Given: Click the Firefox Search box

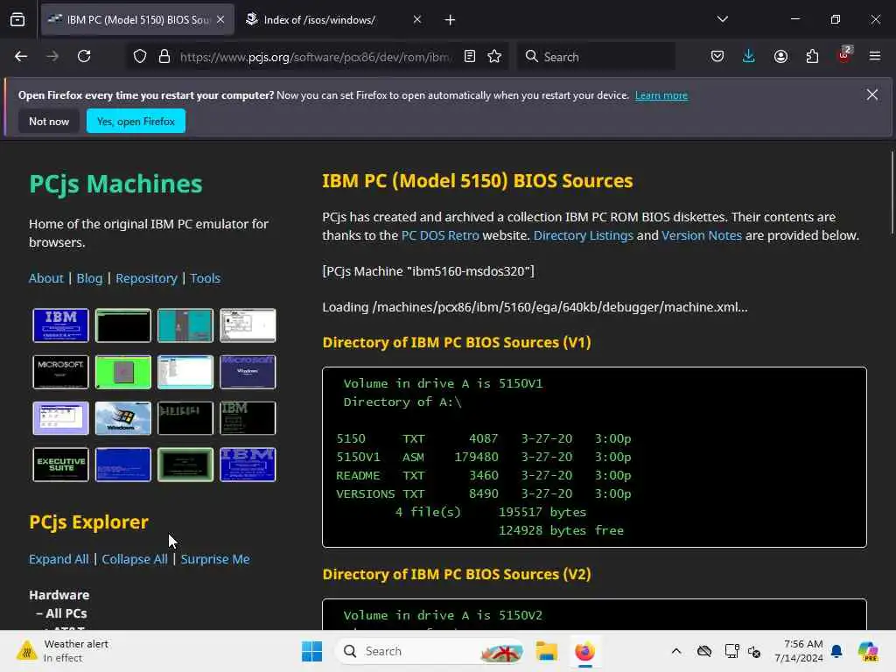Looking at the screenshot, I should pyautogui.click(x=596, y=57).
